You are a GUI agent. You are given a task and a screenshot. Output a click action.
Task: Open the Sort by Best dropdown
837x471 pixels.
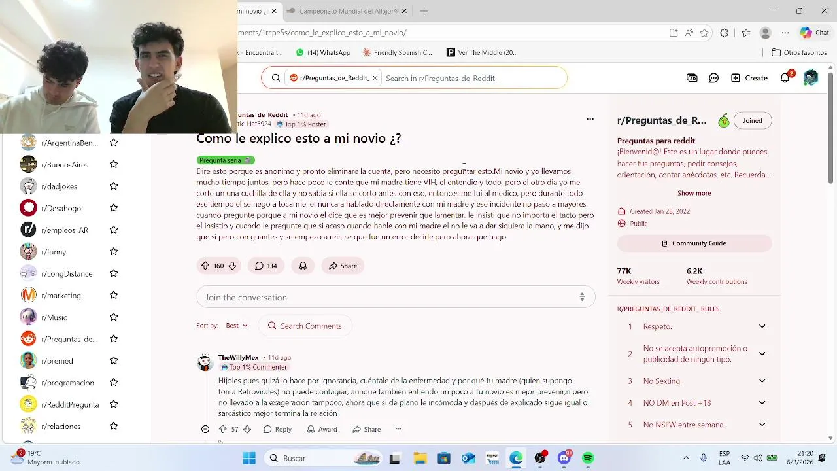pos(237,326)
